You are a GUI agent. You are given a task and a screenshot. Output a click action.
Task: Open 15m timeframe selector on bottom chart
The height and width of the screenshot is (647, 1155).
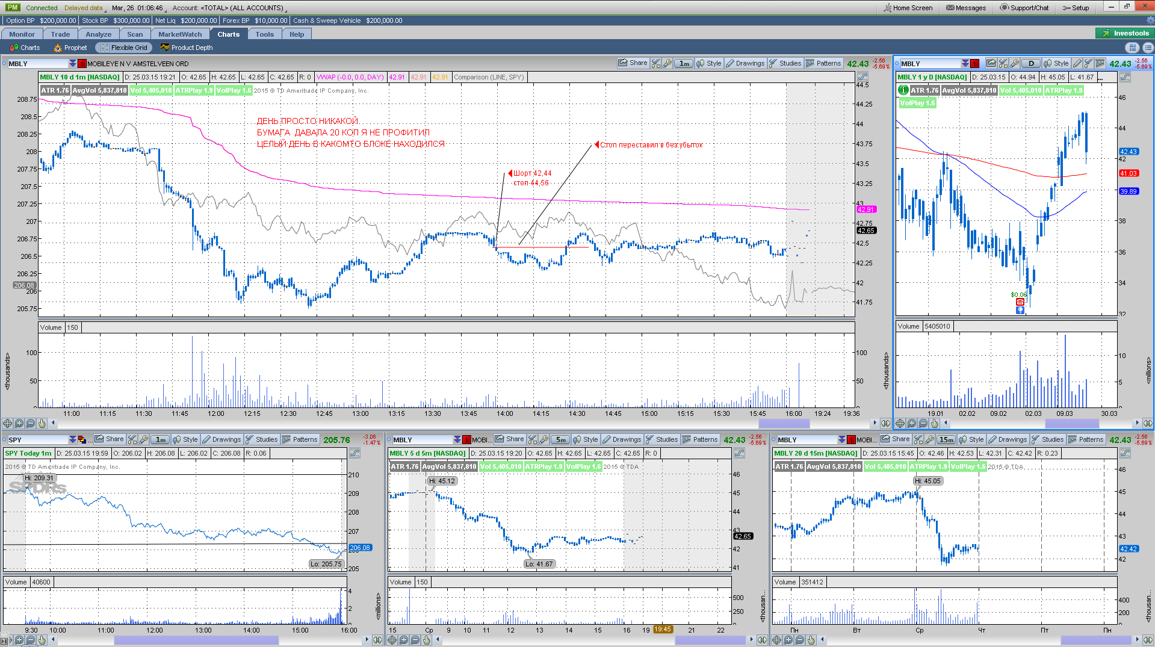[x=946, y=439]
